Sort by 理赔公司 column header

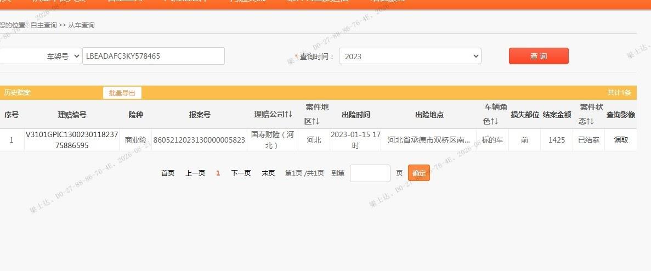coord(273,115)
